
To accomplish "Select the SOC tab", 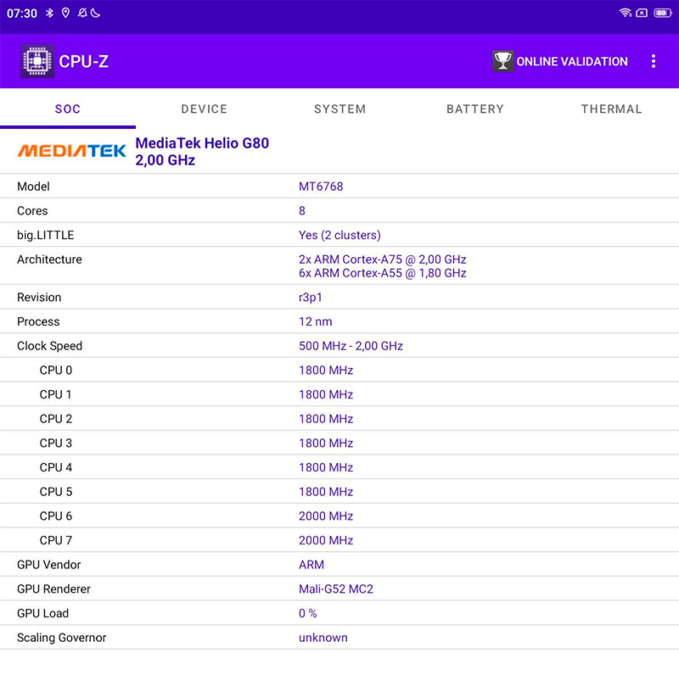I will click(x=68, y=109).
